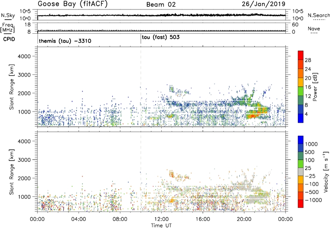The height and width of the screenshot is (228, 330).
Task: Pick the teal Power segment between 8 and 12
Action: pos(301,100)
